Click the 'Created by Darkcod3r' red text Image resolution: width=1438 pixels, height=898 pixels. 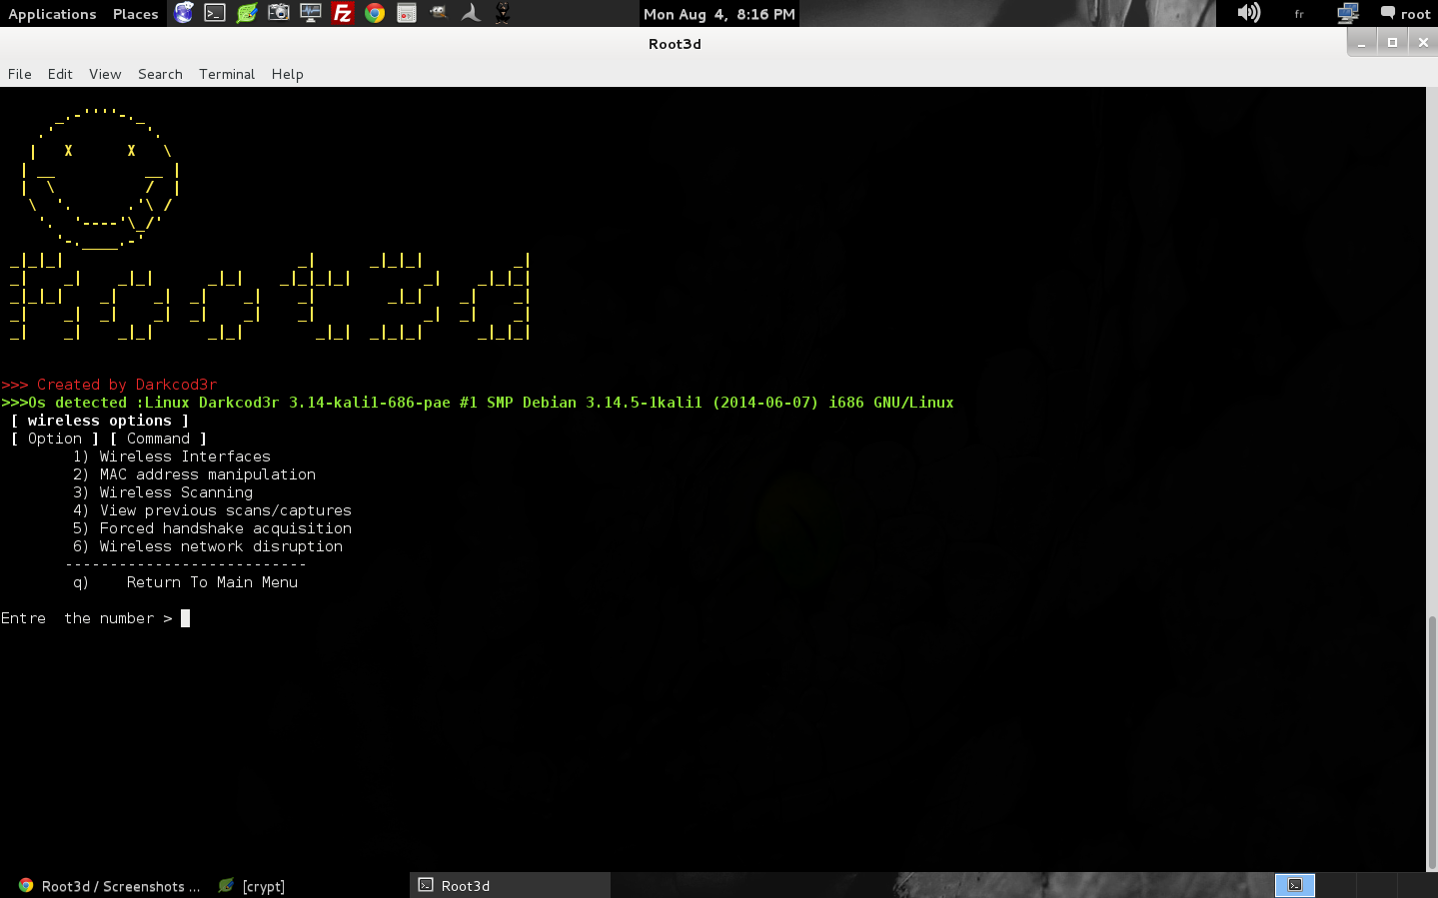coord(127,385)
